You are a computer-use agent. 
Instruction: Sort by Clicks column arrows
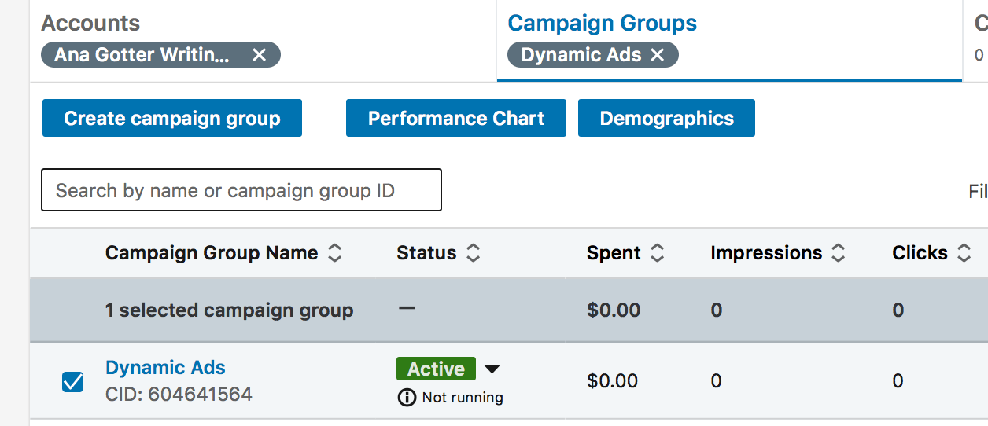click(964, 253)
